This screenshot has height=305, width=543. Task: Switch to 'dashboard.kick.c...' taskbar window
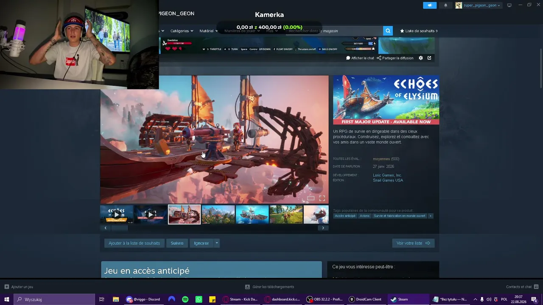[282, 299]
